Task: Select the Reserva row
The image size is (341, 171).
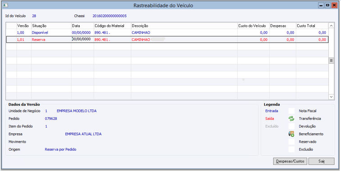Action: tap(167, 39)
